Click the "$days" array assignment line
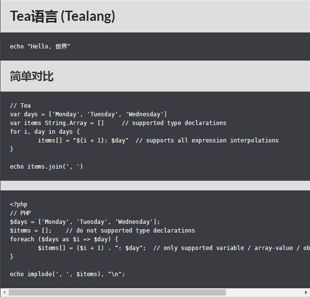 coord(85,222)
